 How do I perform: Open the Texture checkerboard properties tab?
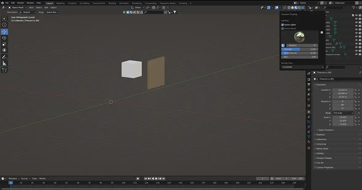309,148
